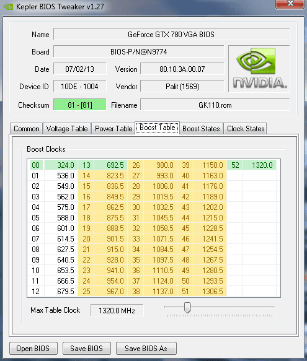
Task: Select boost clock value 575.0
Action: point(61,207)
